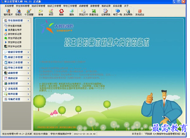Viewport: 190px width, 138px height.
Task: Expand 学校工作管理 sidebar panel arrow
Action: [28, 68]
